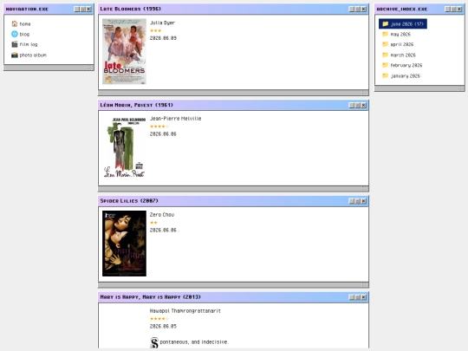Open the photo album link
468x351 pixels.
(33, 55)
